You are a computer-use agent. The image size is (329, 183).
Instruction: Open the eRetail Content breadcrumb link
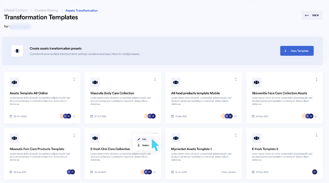coord(16,10)
